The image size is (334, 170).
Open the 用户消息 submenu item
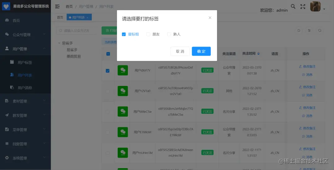pos(25,87)
